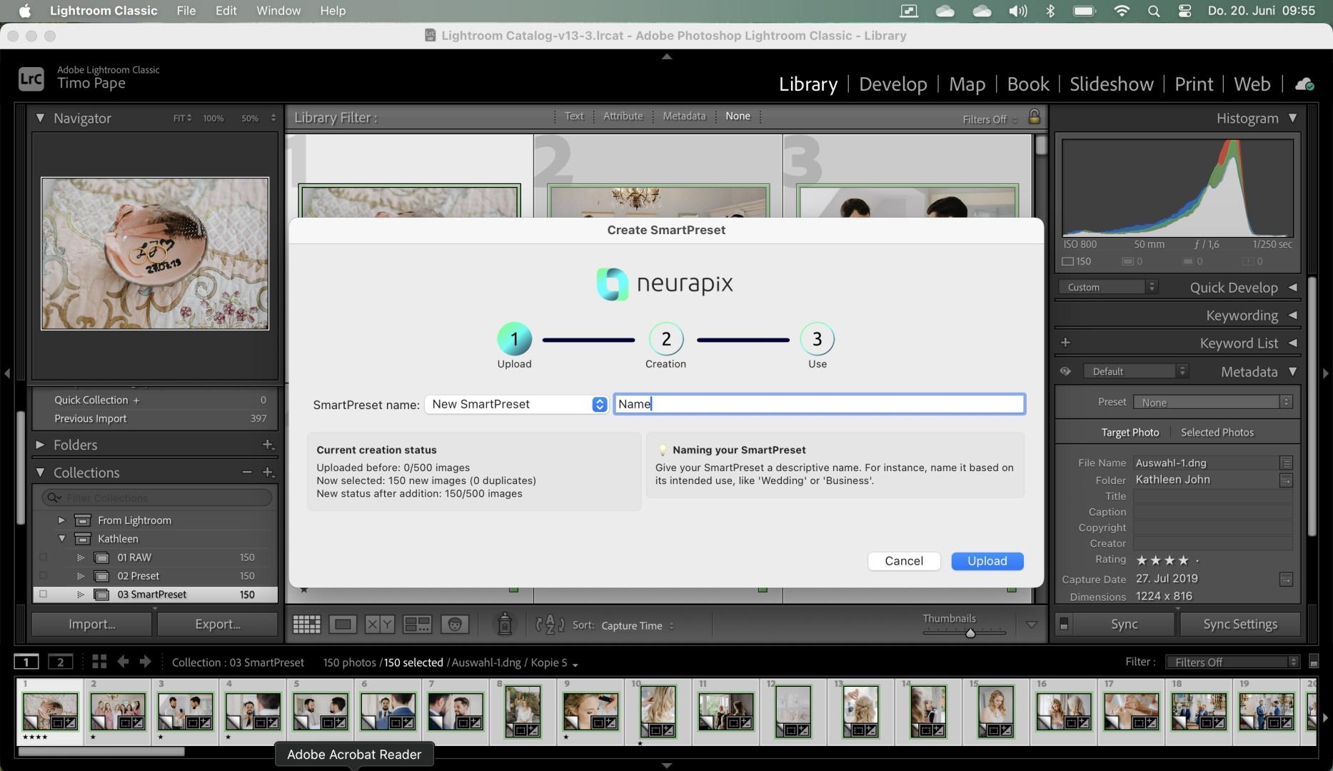Select the Painter spray can tool
The image size is (1333, 771).
(505, 624)
